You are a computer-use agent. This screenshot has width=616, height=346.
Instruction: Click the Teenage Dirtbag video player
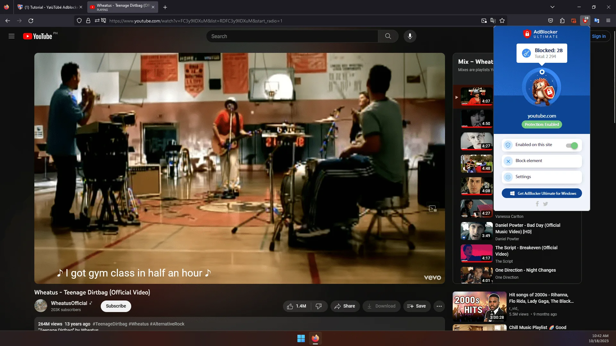pyautogui.click(x=239, y=168)
